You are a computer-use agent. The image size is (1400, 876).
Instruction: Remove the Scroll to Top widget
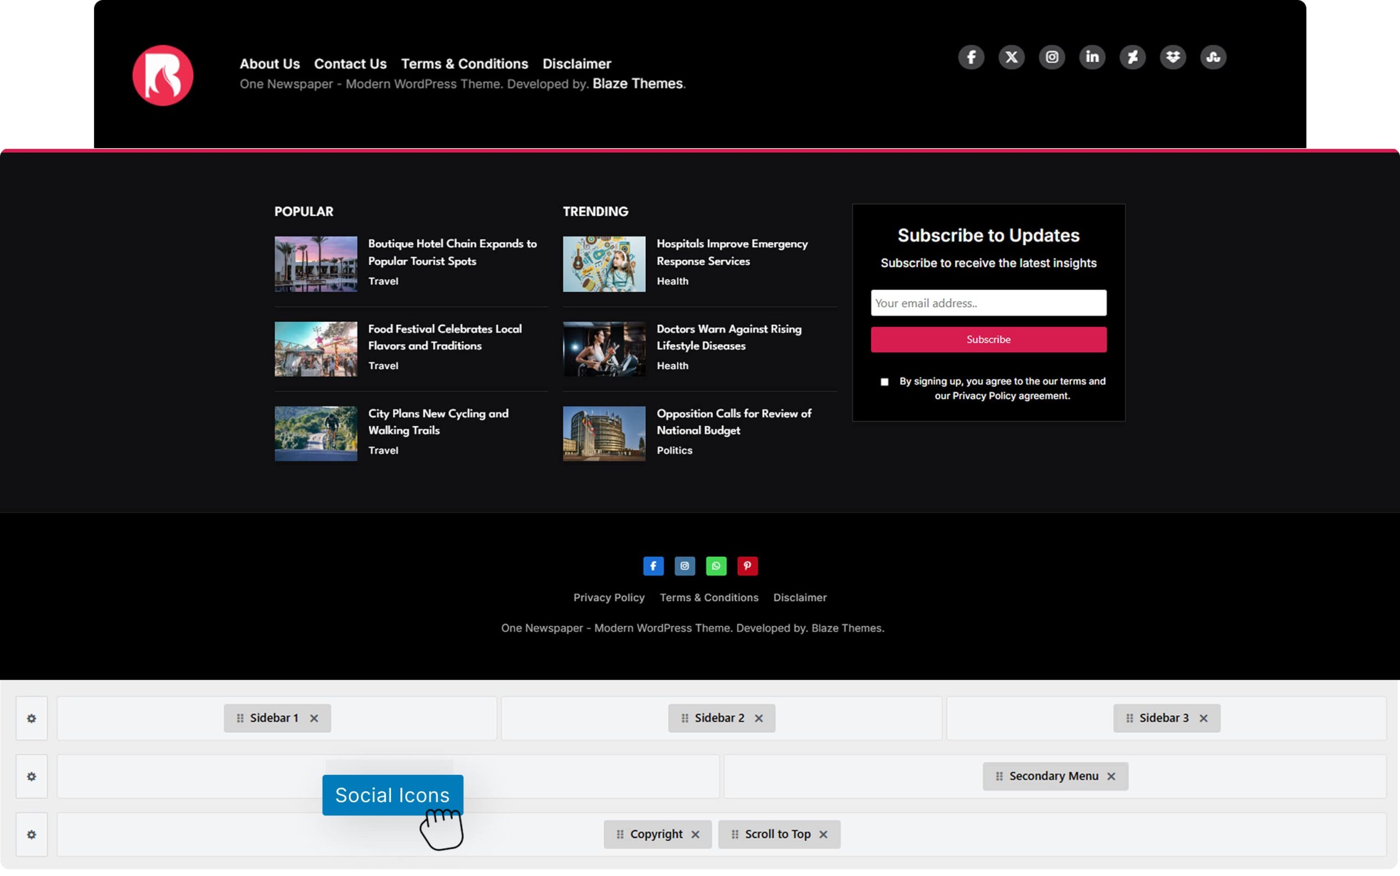pyautogui.click(x=823, y=834)
